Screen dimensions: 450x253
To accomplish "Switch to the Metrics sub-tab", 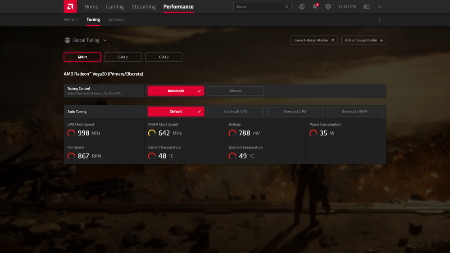I will click(x=71, y=20).
